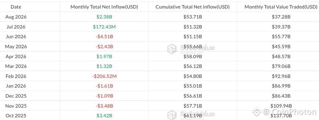The image size is (319, 120).
Task: Click the -$206.52M Feb 2026 outflow
Action: 104,76
